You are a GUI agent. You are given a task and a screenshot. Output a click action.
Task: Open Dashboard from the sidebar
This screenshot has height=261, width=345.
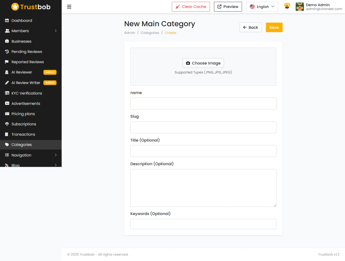click(x=31, y=21)
